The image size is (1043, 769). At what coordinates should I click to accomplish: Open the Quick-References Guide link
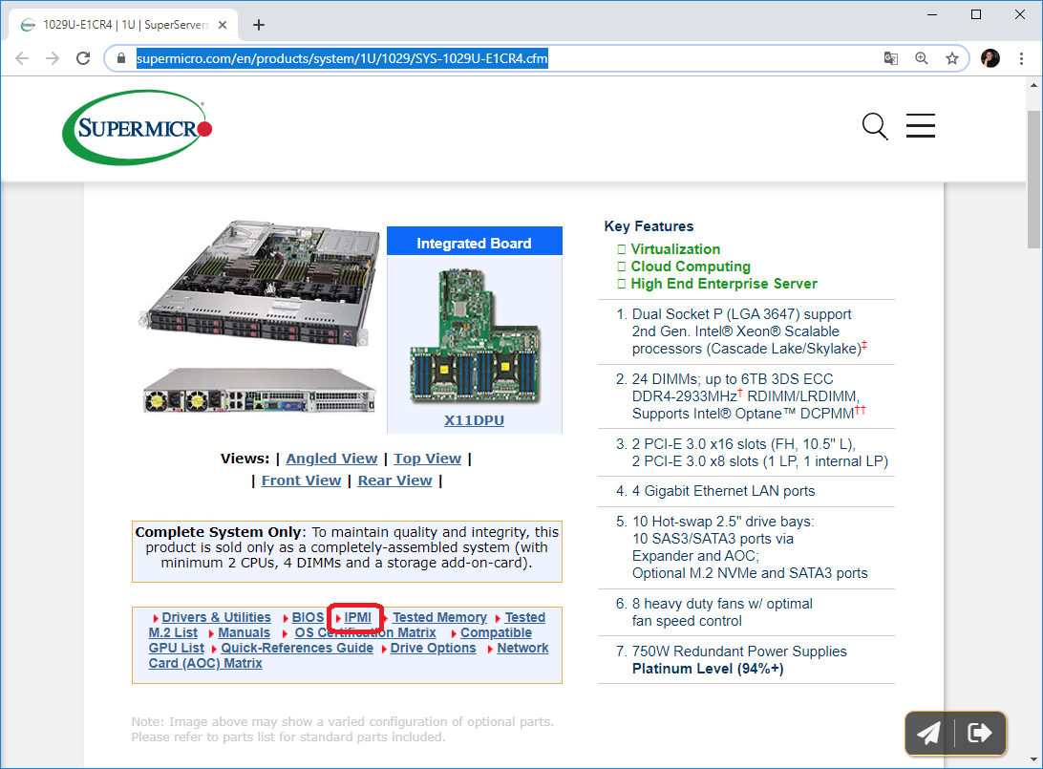[297, 648]
